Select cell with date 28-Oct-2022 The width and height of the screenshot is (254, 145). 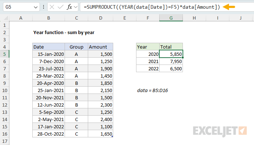point(49,134)
